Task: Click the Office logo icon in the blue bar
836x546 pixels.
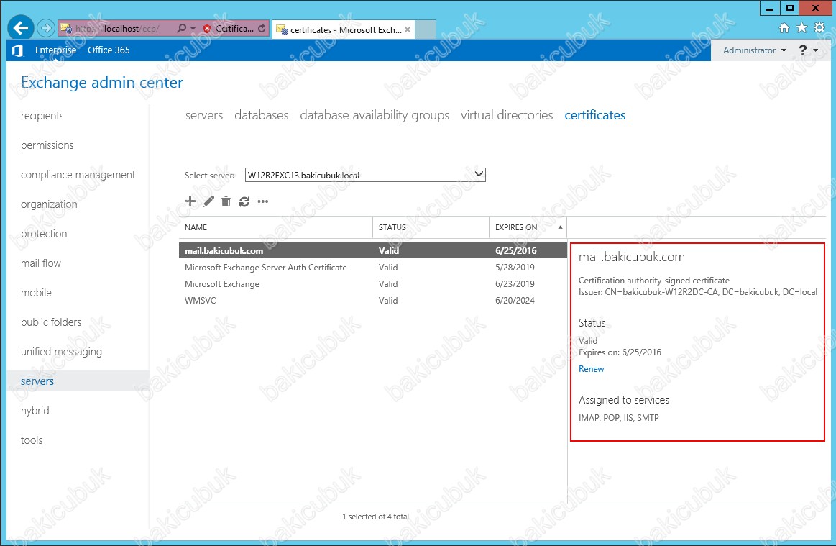Action: click(17, 50)
